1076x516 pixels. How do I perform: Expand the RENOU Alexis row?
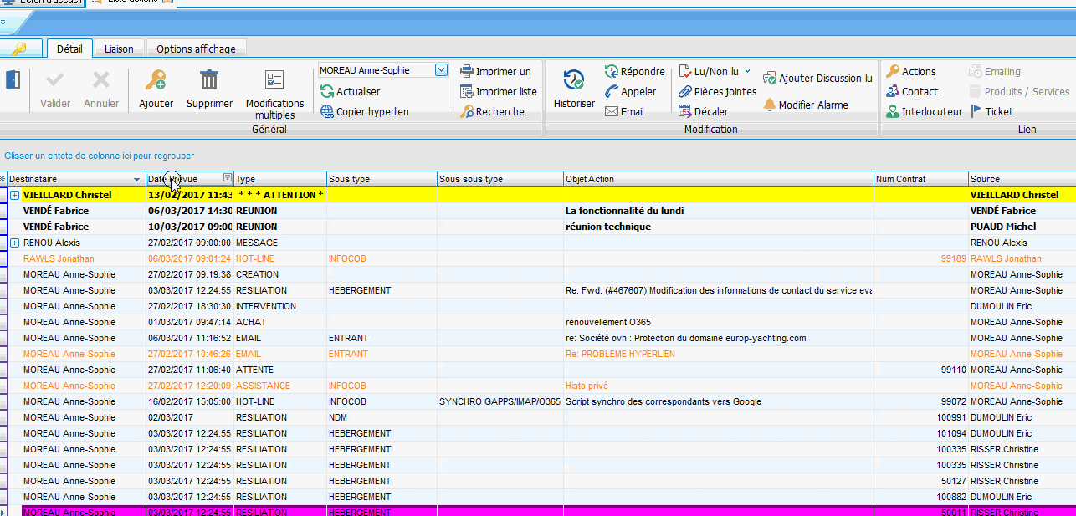click(14, 243)
